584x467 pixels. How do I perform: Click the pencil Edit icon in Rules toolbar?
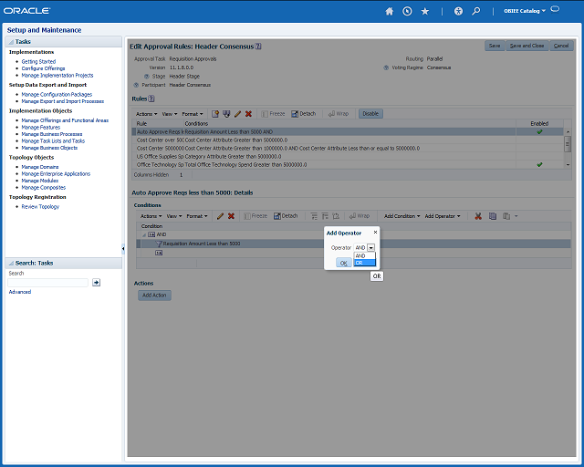(237, 114)
